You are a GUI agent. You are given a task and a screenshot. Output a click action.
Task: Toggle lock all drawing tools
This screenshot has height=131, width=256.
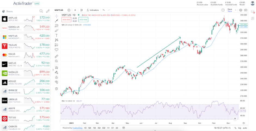click(57, 77)
